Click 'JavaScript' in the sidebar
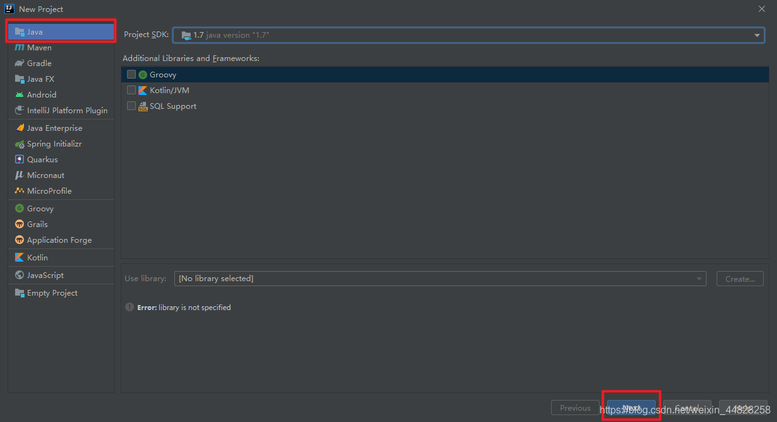Viewport: 777px width, 422px height. pyautogui.click(x=45, y=275)
